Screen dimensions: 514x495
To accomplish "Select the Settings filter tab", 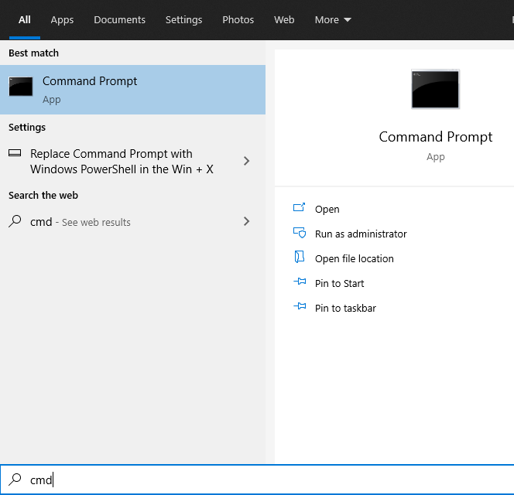I will 183,20.
